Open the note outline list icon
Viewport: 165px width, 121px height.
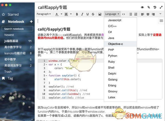click(x=161, y=21)
